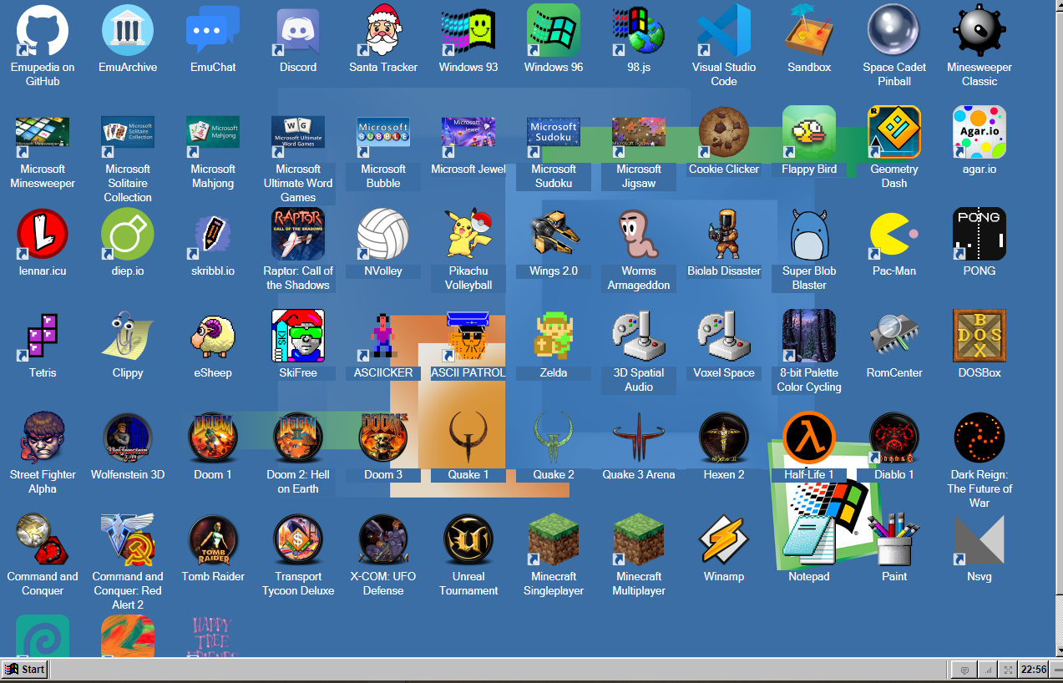Select the PONG game icon
Viewport: 1063px width, 683px height.
(x=979, y=234)
